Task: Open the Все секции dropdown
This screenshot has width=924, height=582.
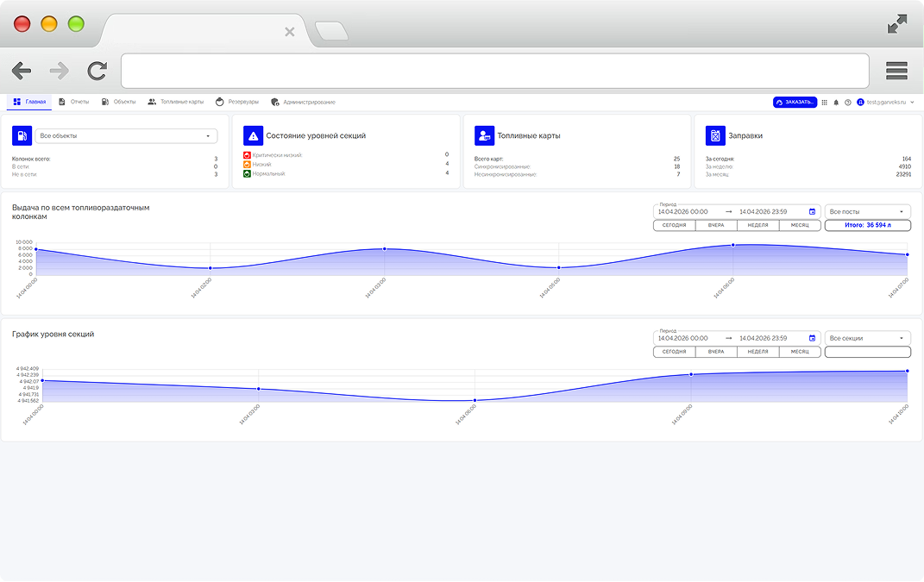Action: [x=867, y=338]
